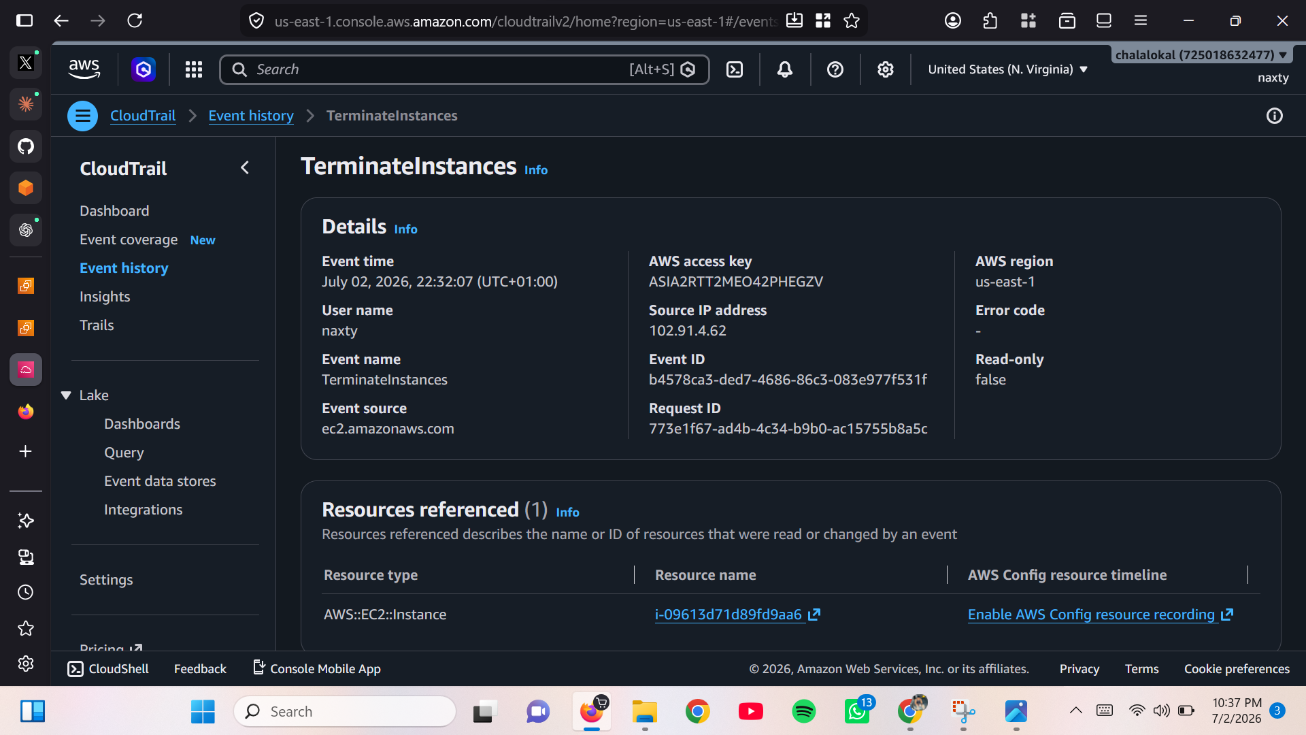Open Lake Integrations
1306x735 pixels.
pos(143,510)
